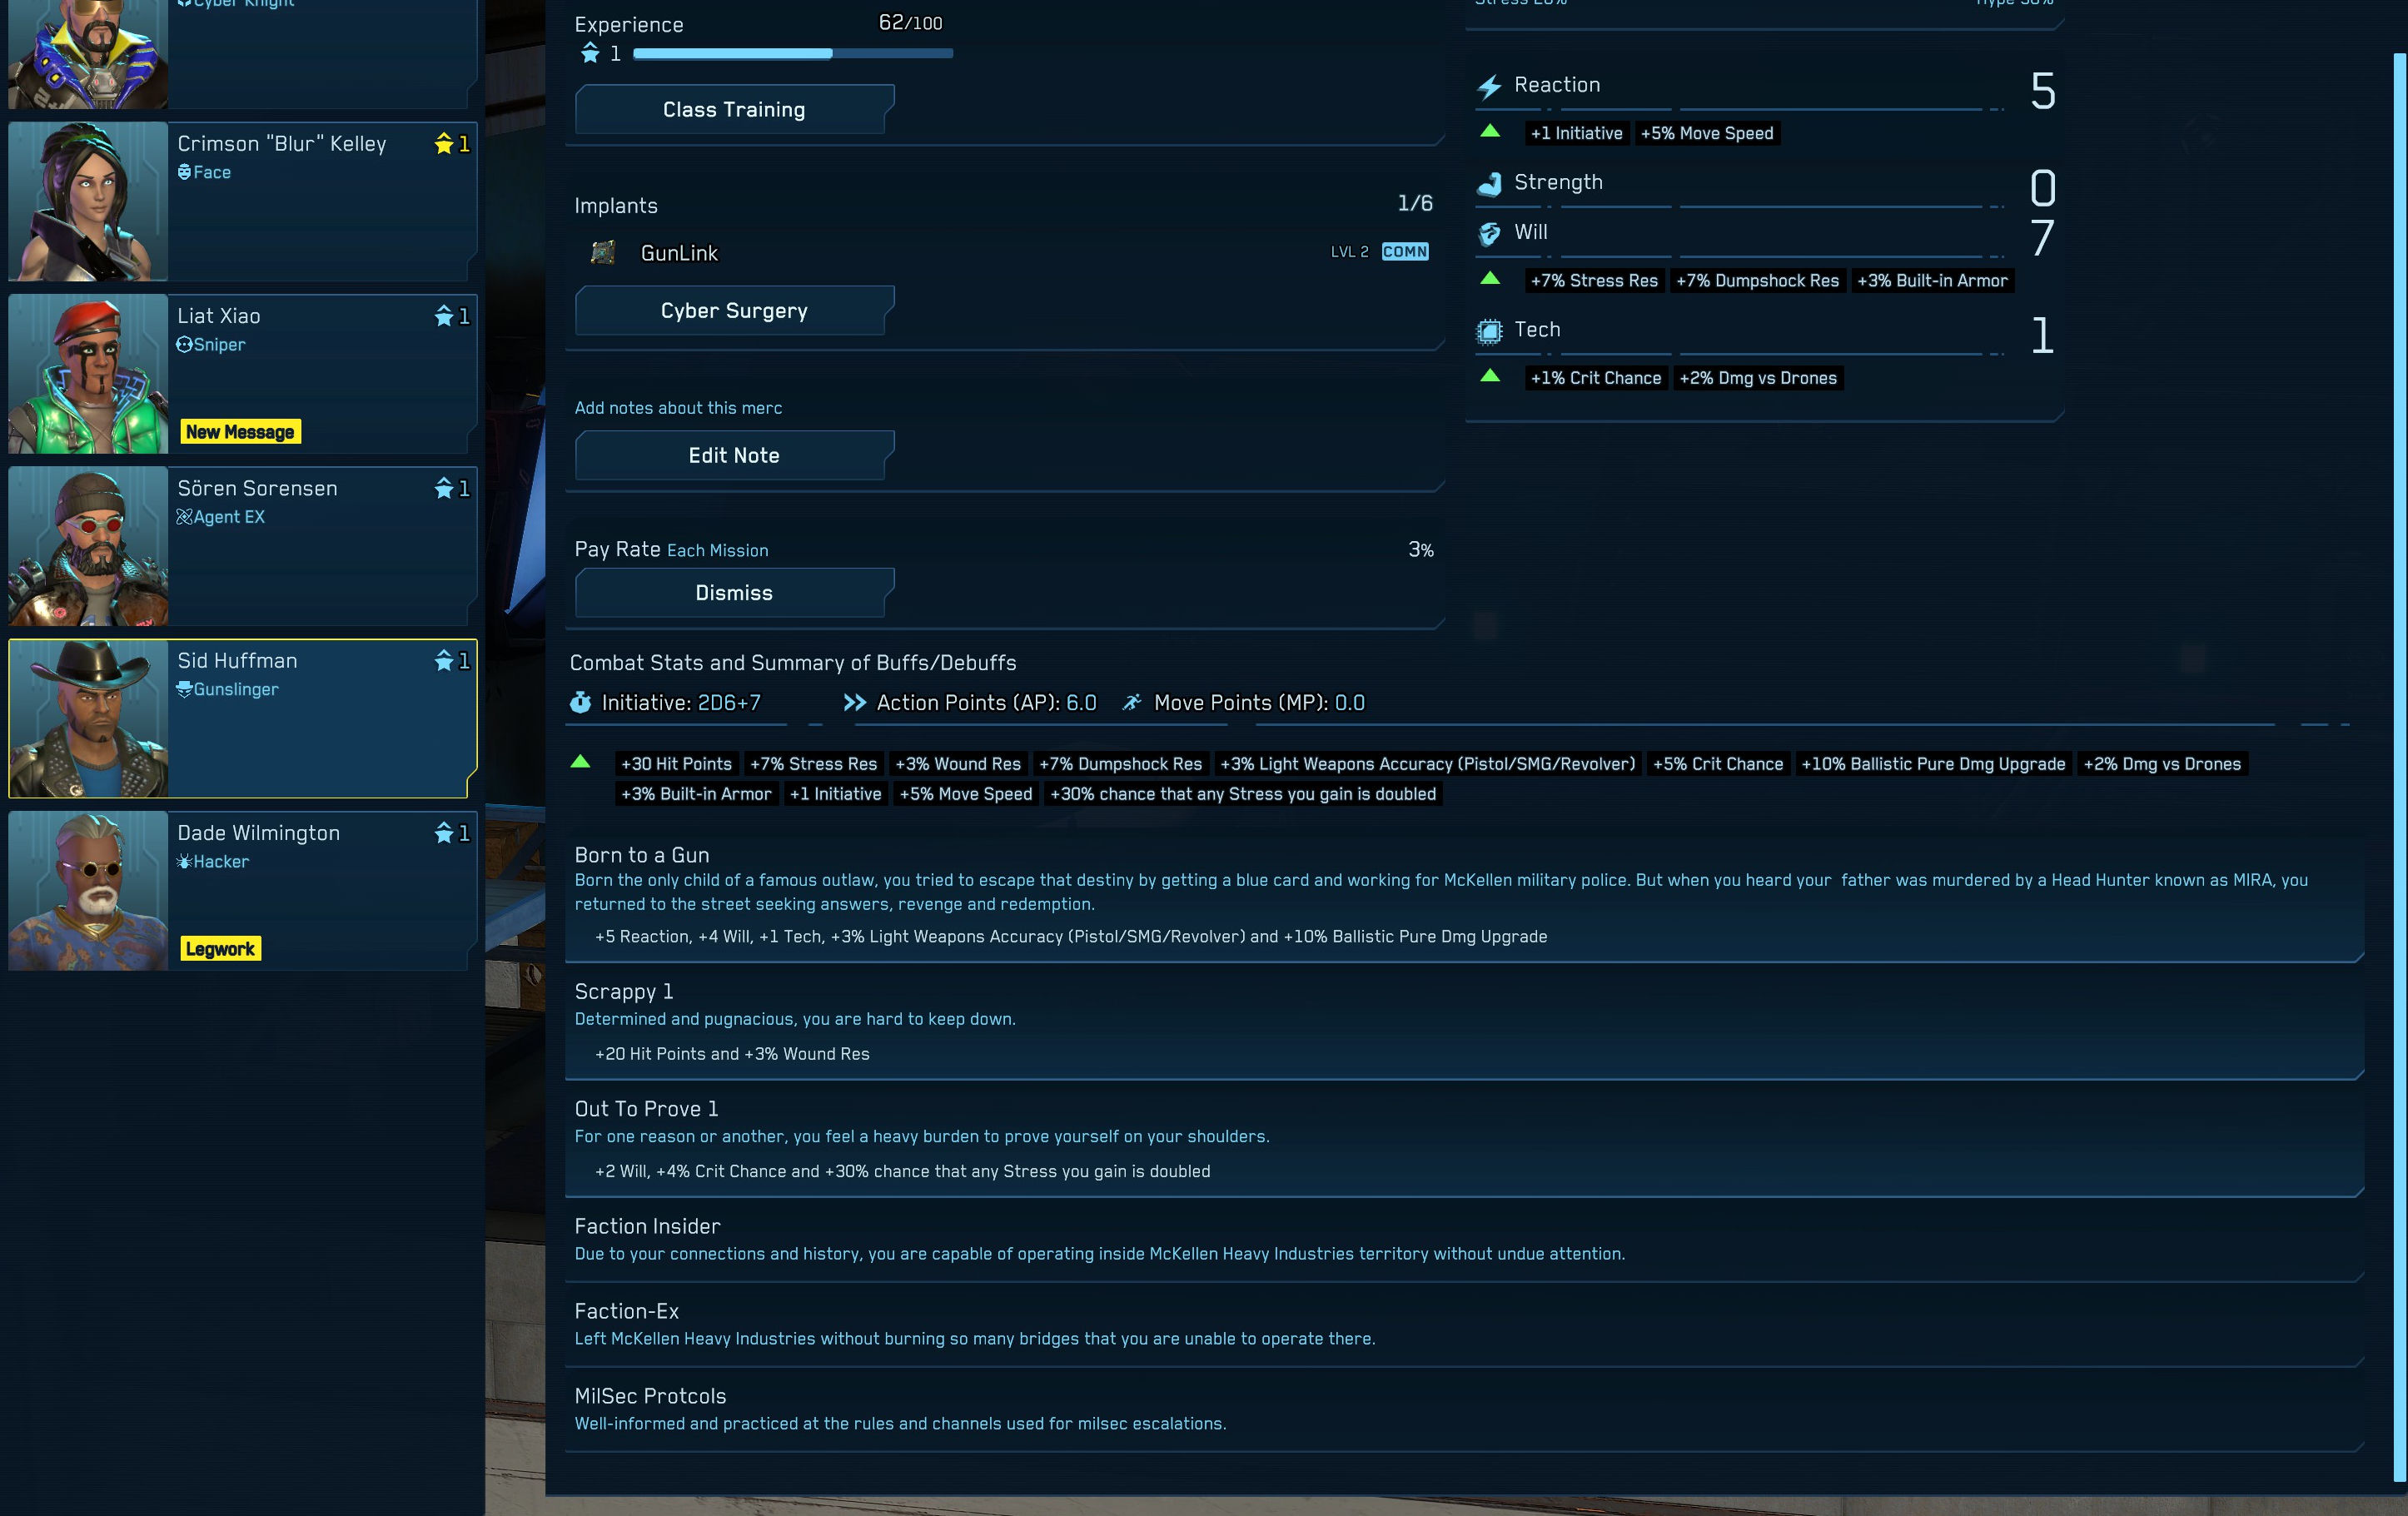This screenshot has height=1516, width=2408.
Task: Open Class Training
Action: click(733, 110)
